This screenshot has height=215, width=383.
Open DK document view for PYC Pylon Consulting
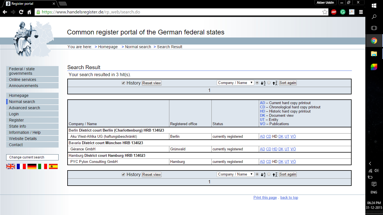tap(281, 162)
